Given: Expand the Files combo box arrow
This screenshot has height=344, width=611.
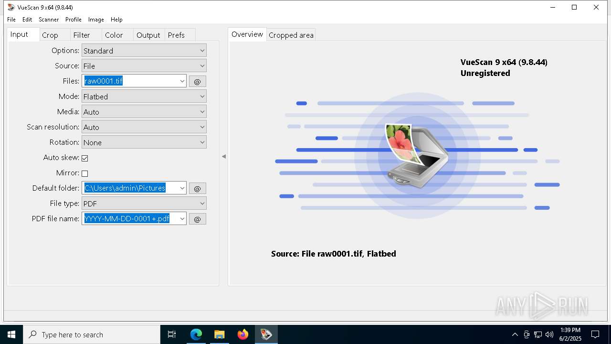Looking at the screenshot, I should (x=182, y=81).
